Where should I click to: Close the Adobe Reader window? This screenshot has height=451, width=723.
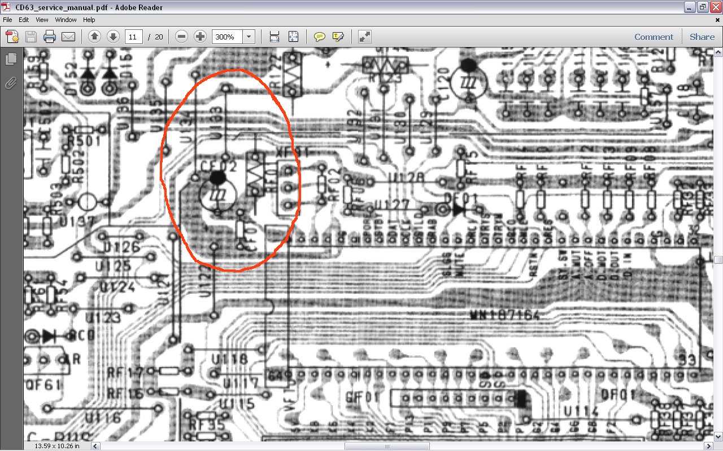715,6
